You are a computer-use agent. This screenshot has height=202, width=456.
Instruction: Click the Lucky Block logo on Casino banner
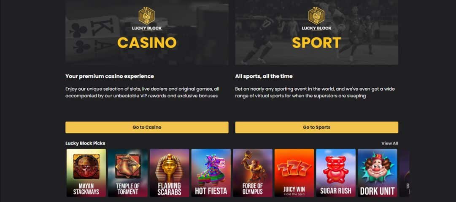[147, 18]
